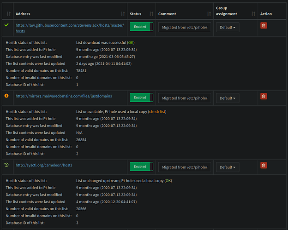The height and width of the screenshot is (230, 288).
Task: Click the orange 'check list' link
Action: pyautogui.click(x=157, y=111)
